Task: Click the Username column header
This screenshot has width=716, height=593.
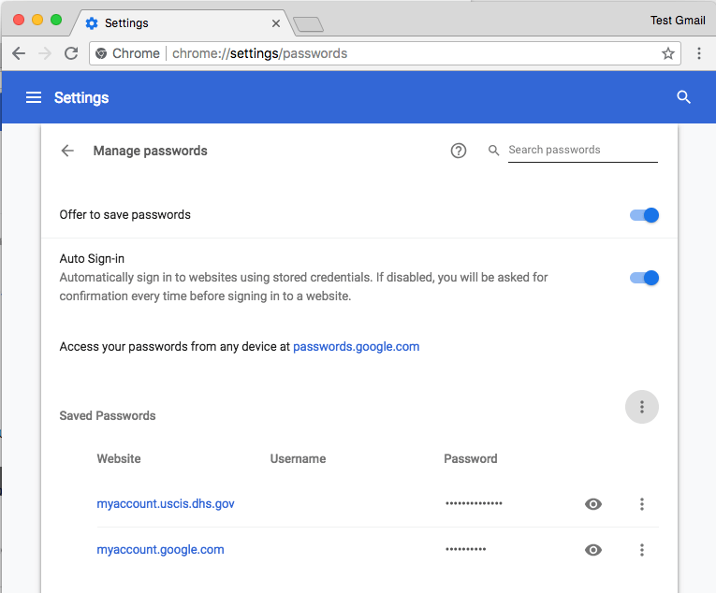Action: point(298,458)
